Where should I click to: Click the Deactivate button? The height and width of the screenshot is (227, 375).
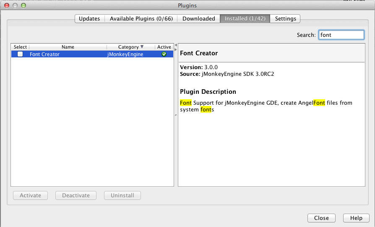click(x=76, y=195)
